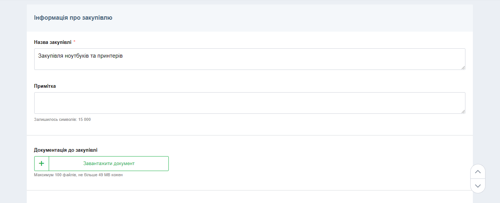
Task: Click the divider line above Документація до закупівлі
Action: coord(249,135)
